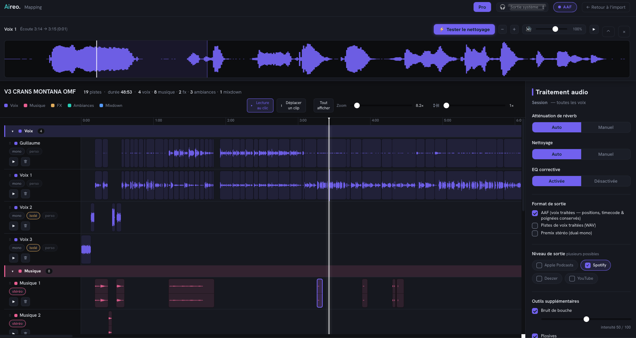This screenshot has width=636, height=338.
Task: Toggle the Plosives checkbox
Action: (535, 336)
